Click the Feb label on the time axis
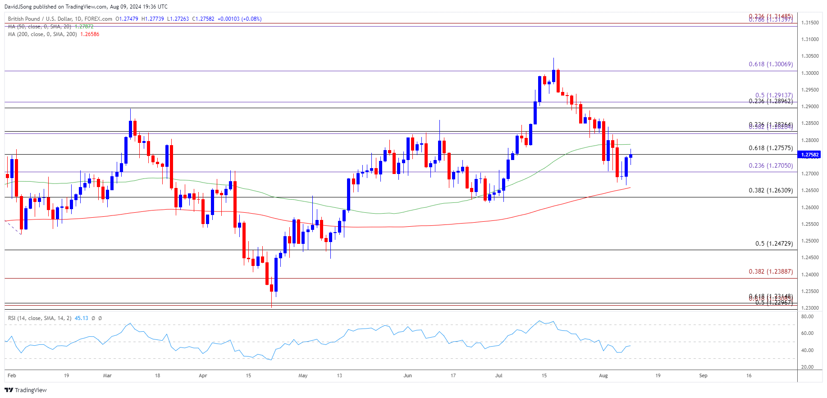 click(12, 375)
